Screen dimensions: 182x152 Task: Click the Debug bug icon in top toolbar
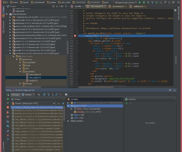pos(143,2)
